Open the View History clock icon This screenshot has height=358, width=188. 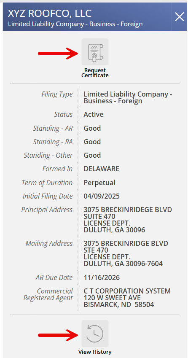(x=95, y=334)
